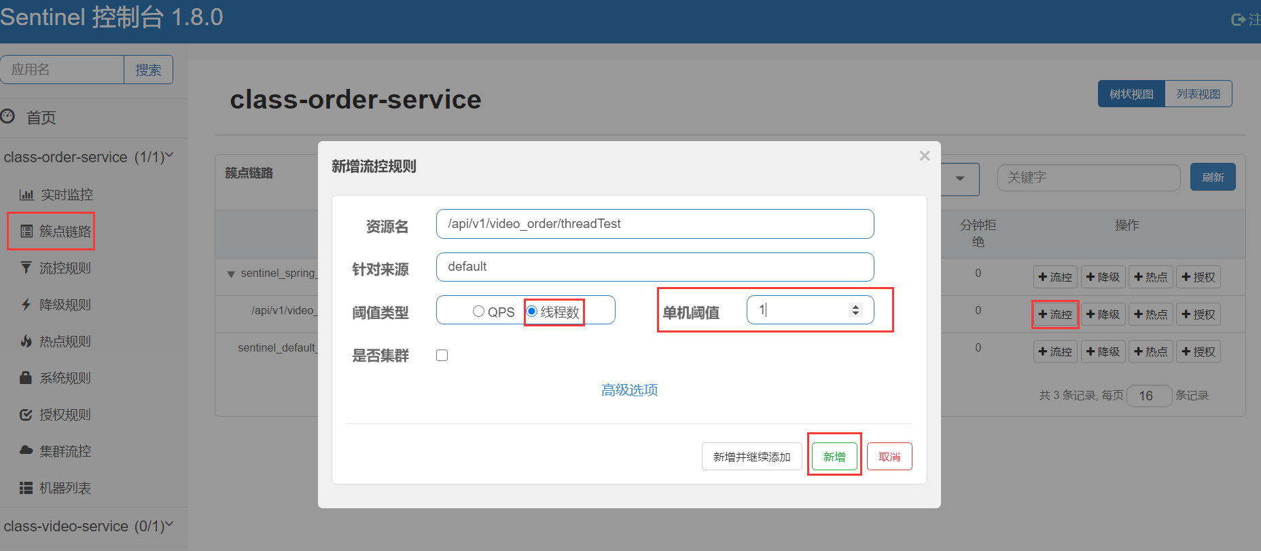This screenshot has height=551, width=1261.
Task: Switch to 列表视图 tab
Action: click(x=1198, y=94)
